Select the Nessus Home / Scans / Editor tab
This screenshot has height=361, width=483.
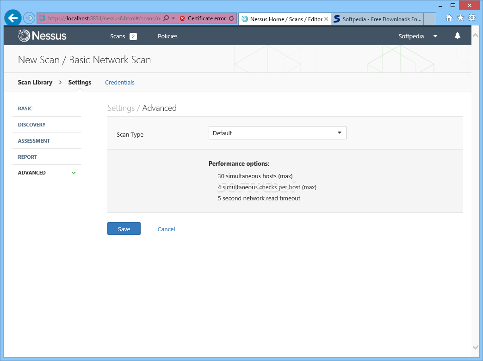[285, 19]
